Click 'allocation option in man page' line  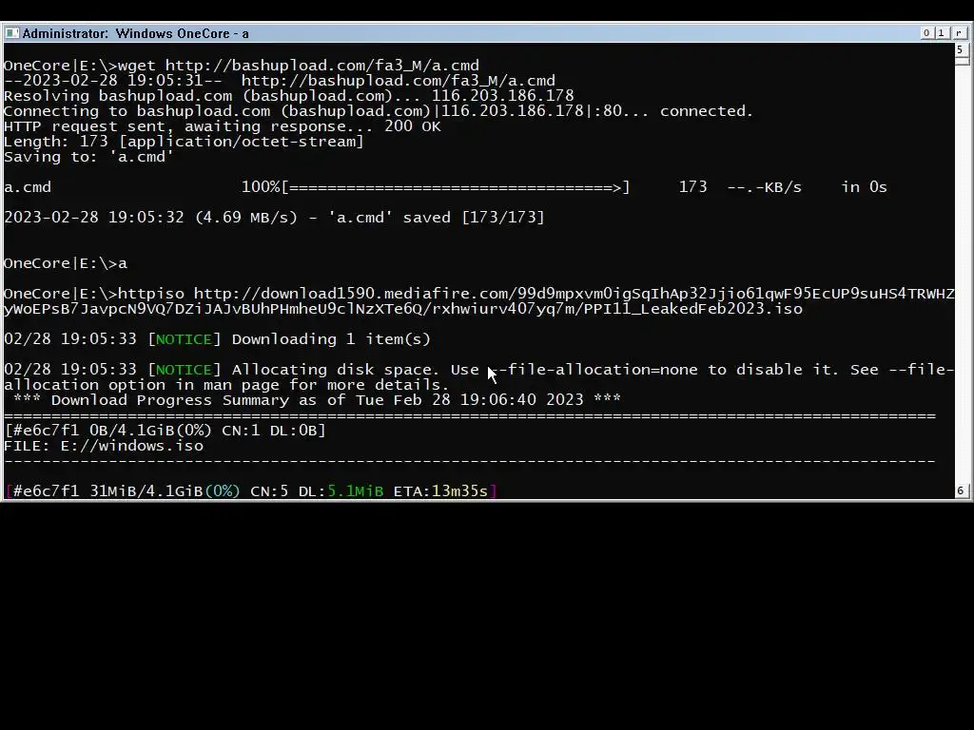[x=226, y=385]
